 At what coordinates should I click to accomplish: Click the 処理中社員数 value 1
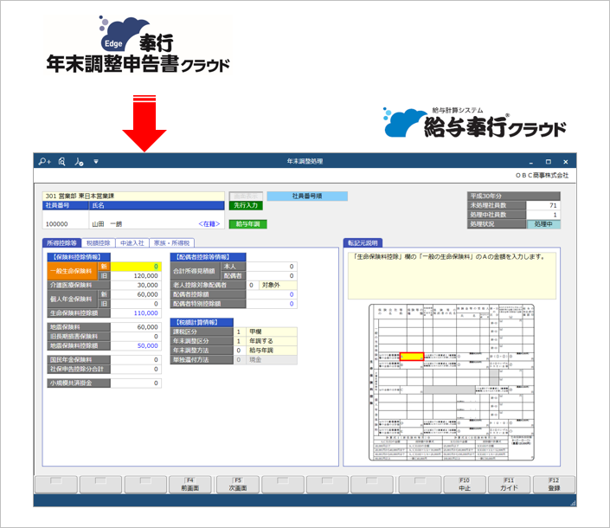pos(543,215)
